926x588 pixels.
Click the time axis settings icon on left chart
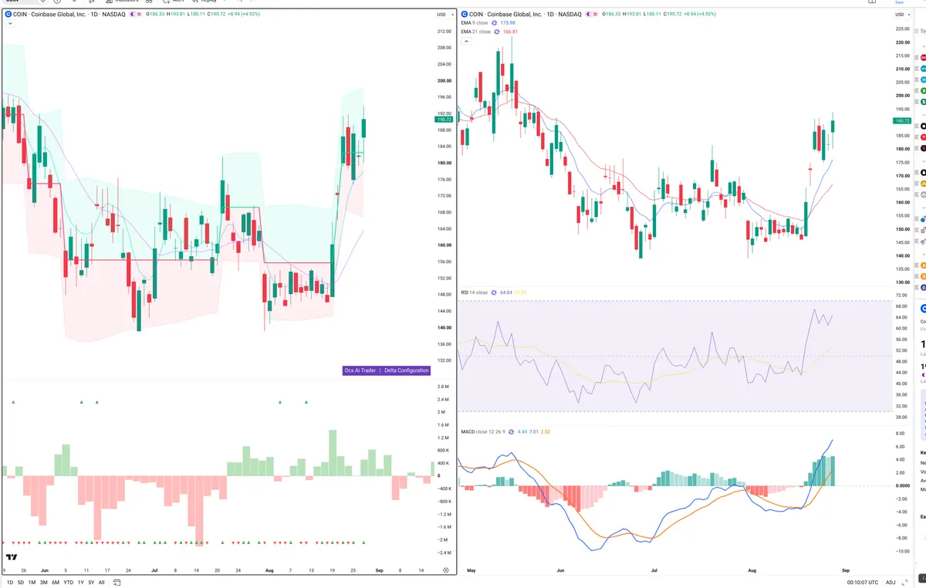[x=445, y=569]
